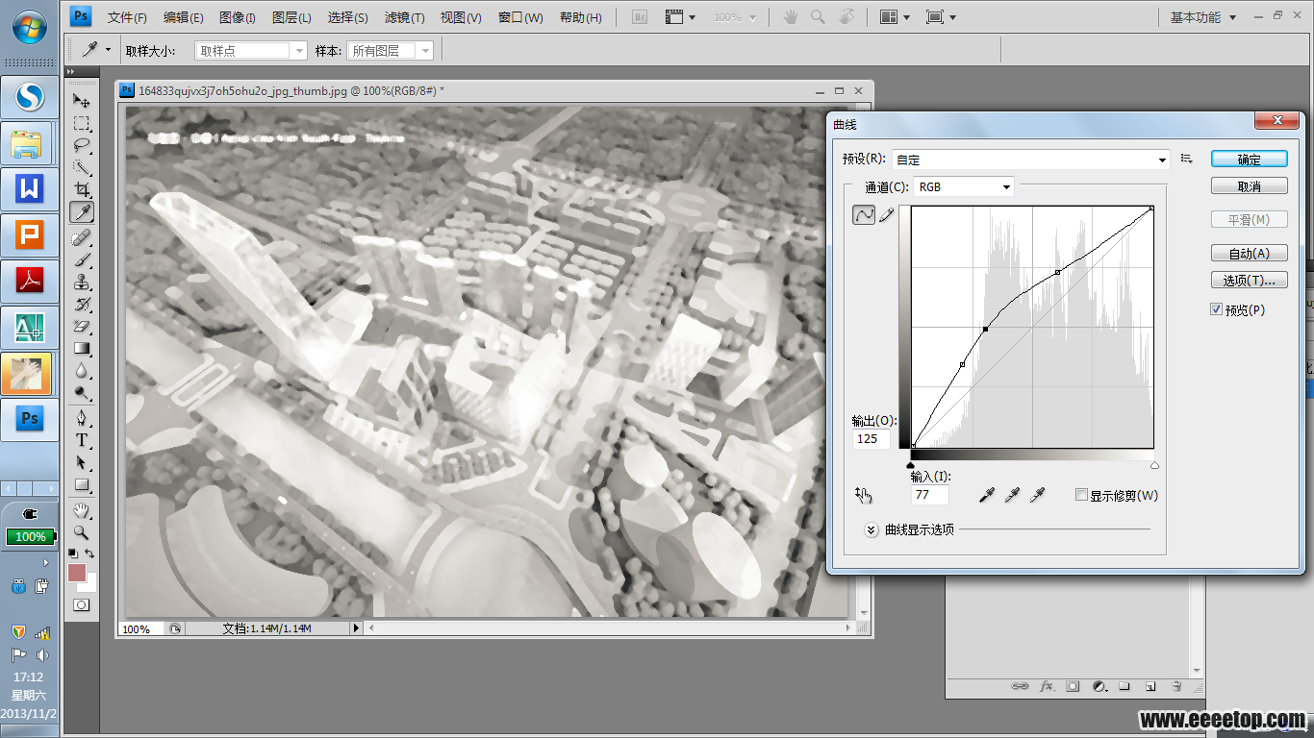Select the Blur tool
Screen dimensions: 1314x738
click(82, 371)
